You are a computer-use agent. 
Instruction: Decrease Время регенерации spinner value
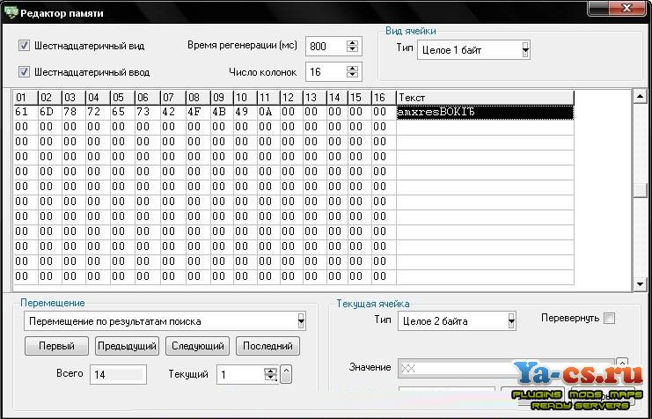352,49
